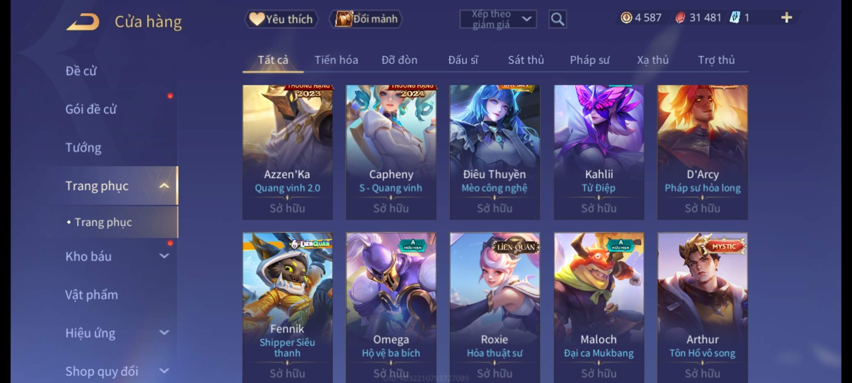
Task: Collapse the Trang phục sidebar section
Action: 164,186
